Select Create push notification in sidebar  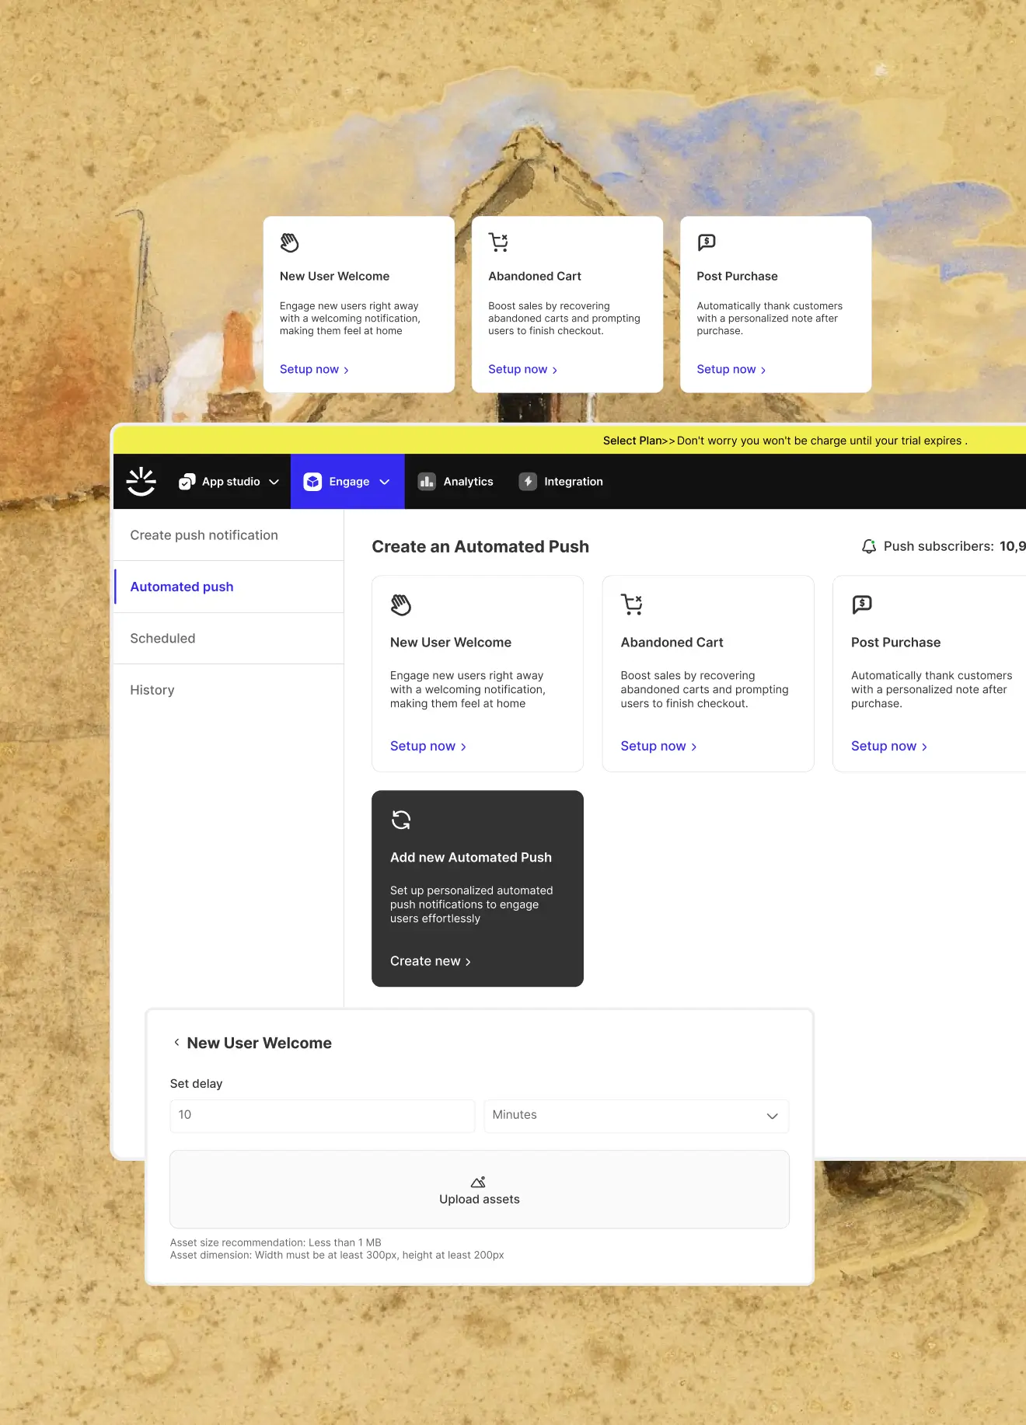229,535
